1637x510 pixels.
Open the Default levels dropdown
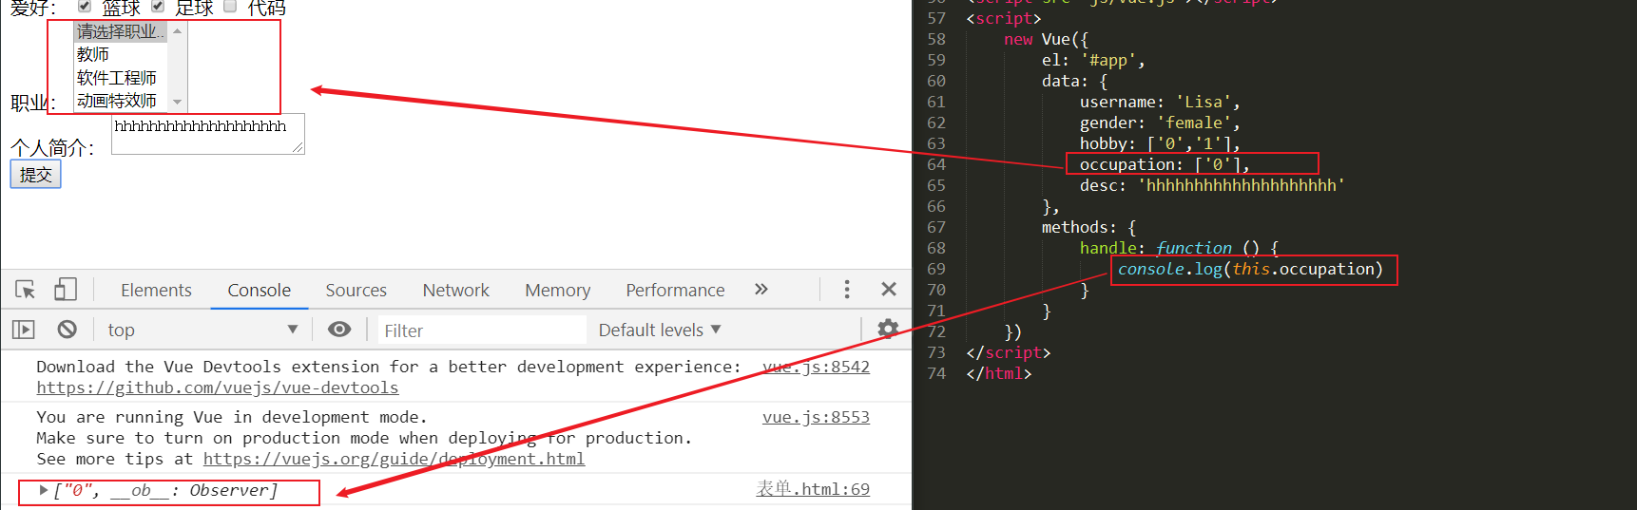pyautogui.click(x=660, y=330)
